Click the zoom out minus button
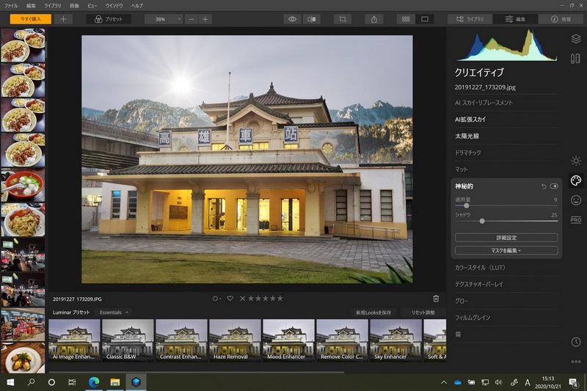 [192, 19]
